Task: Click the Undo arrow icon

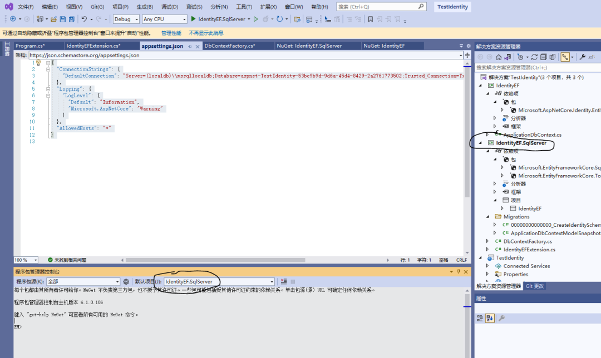Action: (x=84, y=19)
